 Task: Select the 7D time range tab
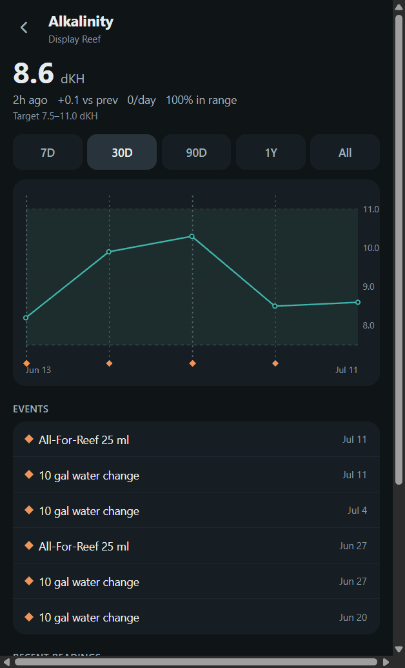click(x=48, y=152)
